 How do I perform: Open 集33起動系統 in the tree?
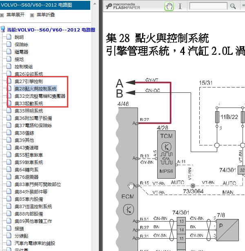coord(29,103)
